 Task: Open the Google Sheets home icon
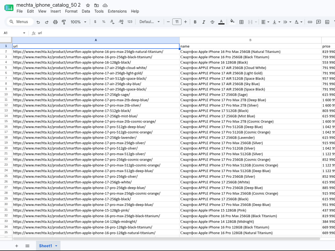pyautogui.click(x=9, y=8)
